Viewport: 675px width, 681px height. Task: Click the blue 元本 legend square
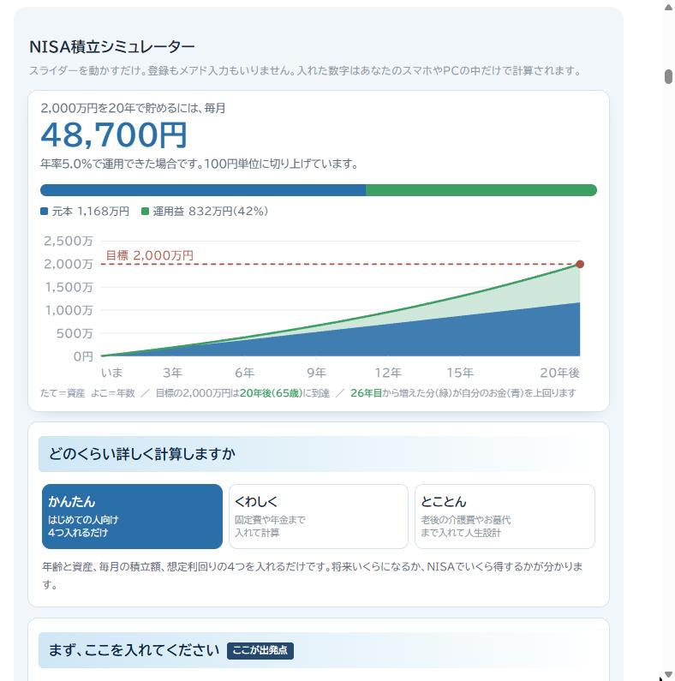[44, 212]
